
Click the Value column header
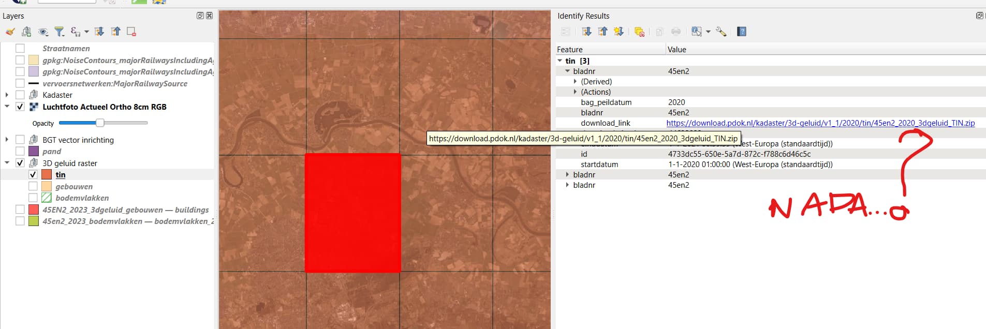pos(826,49)
